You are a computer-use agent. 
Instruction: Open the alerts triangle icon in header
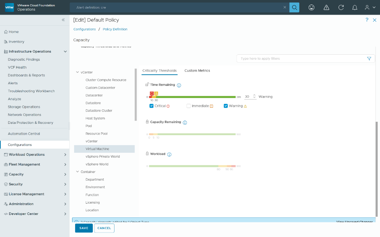tap(326, 8)
